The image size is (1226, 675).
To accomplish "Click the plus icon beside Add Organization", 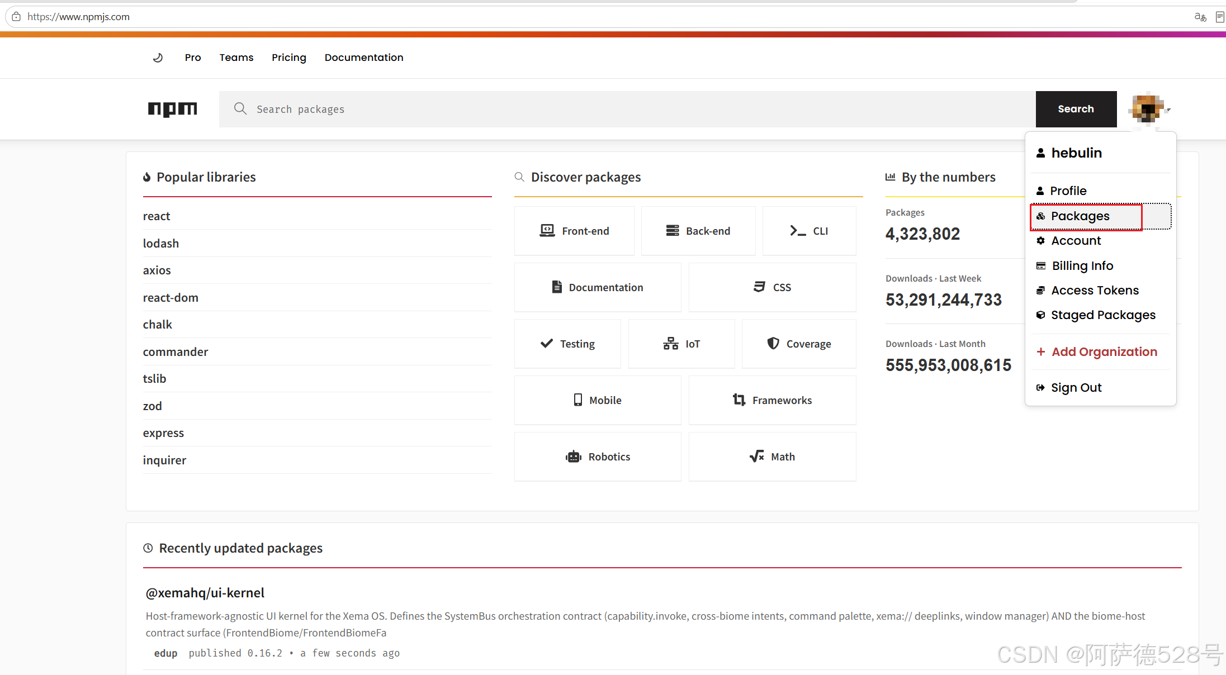I will (x=1041, y=352).
